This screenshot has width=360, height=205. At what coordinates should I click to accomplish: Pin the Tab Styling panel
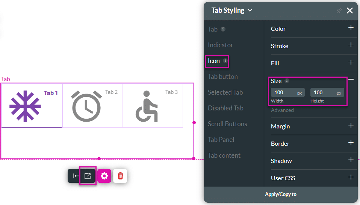(x=339, y=11)
